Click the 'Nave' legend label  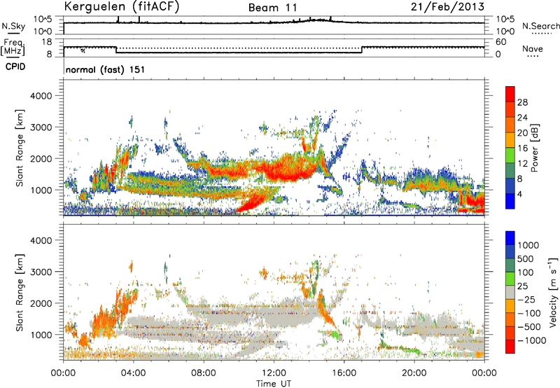click(533, 48)
